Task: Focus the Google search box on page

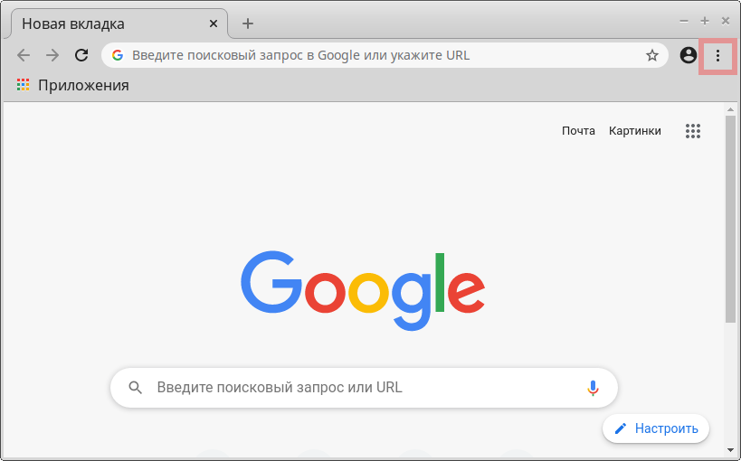Action: tap(364, 388)
